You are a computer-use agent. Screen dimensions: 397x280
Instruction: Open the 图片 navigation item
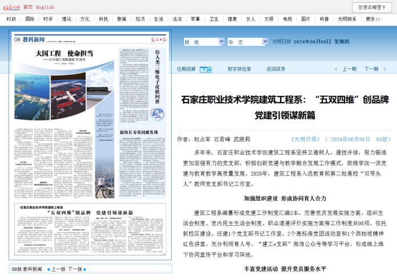tap(306, 19)
